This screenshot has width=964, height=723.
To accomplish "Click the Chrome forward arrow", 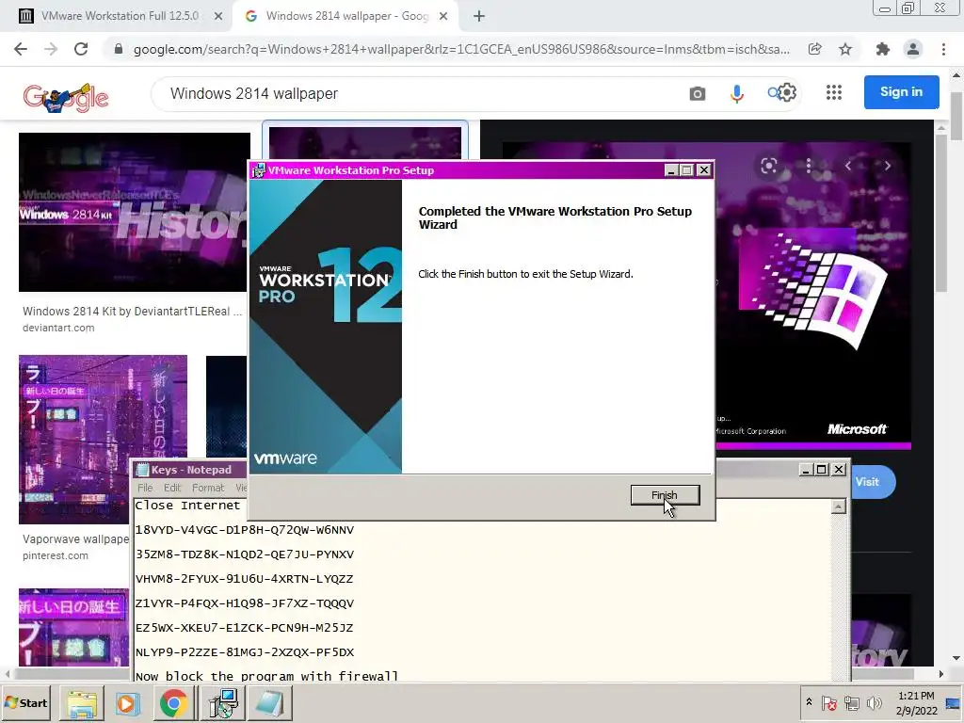I will pos(51,49).
